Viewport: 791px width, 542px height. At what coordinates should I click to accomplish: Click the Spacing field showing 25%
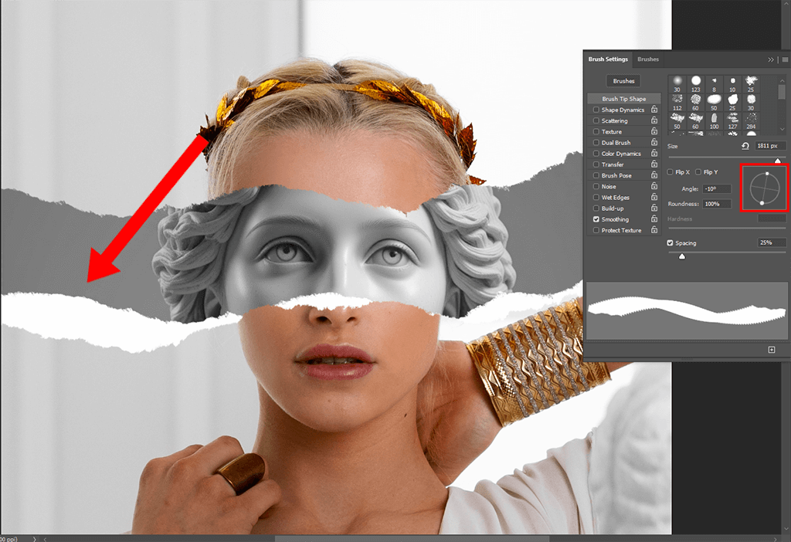(772, 242)
